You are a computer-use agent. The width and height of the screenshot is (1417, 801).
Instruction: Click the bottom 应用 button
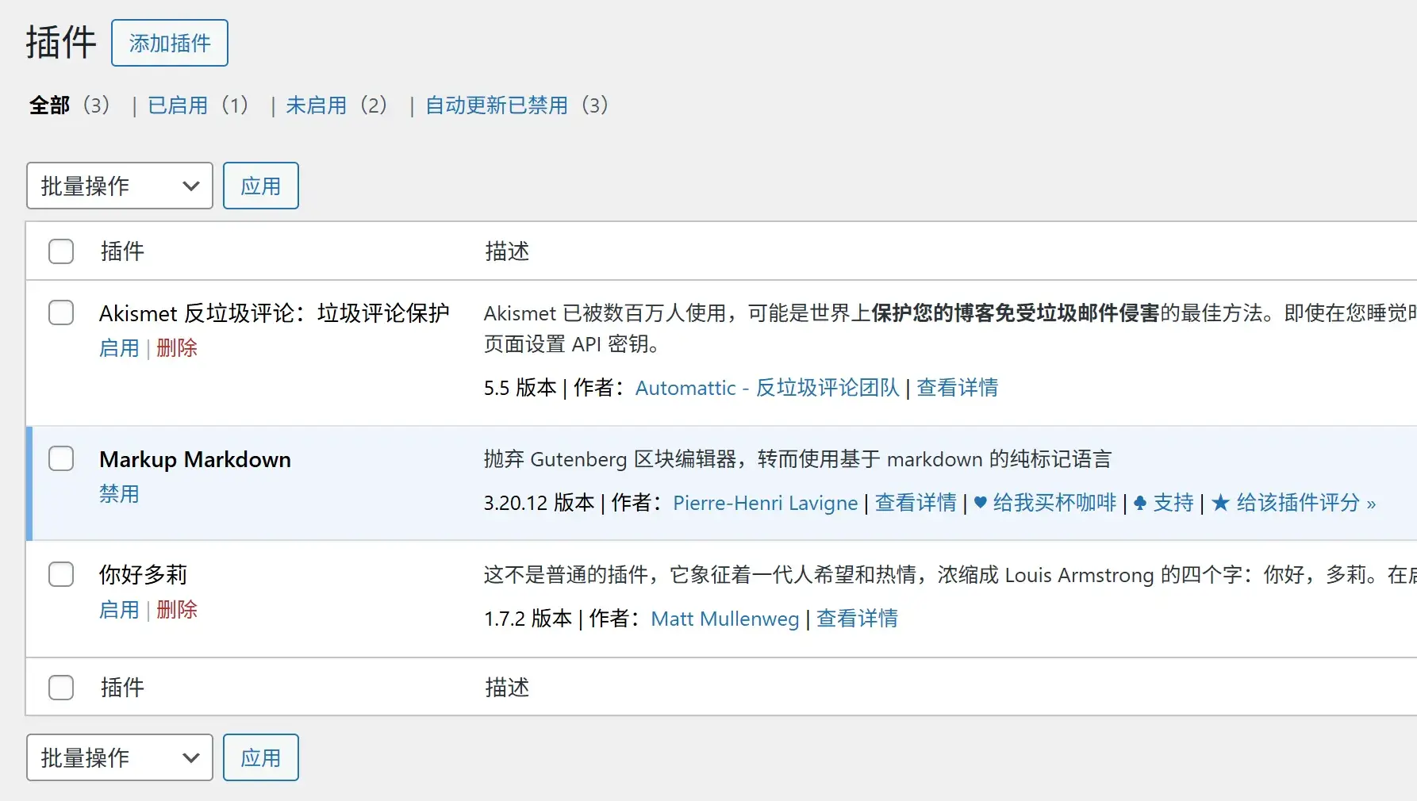[260, 757]
